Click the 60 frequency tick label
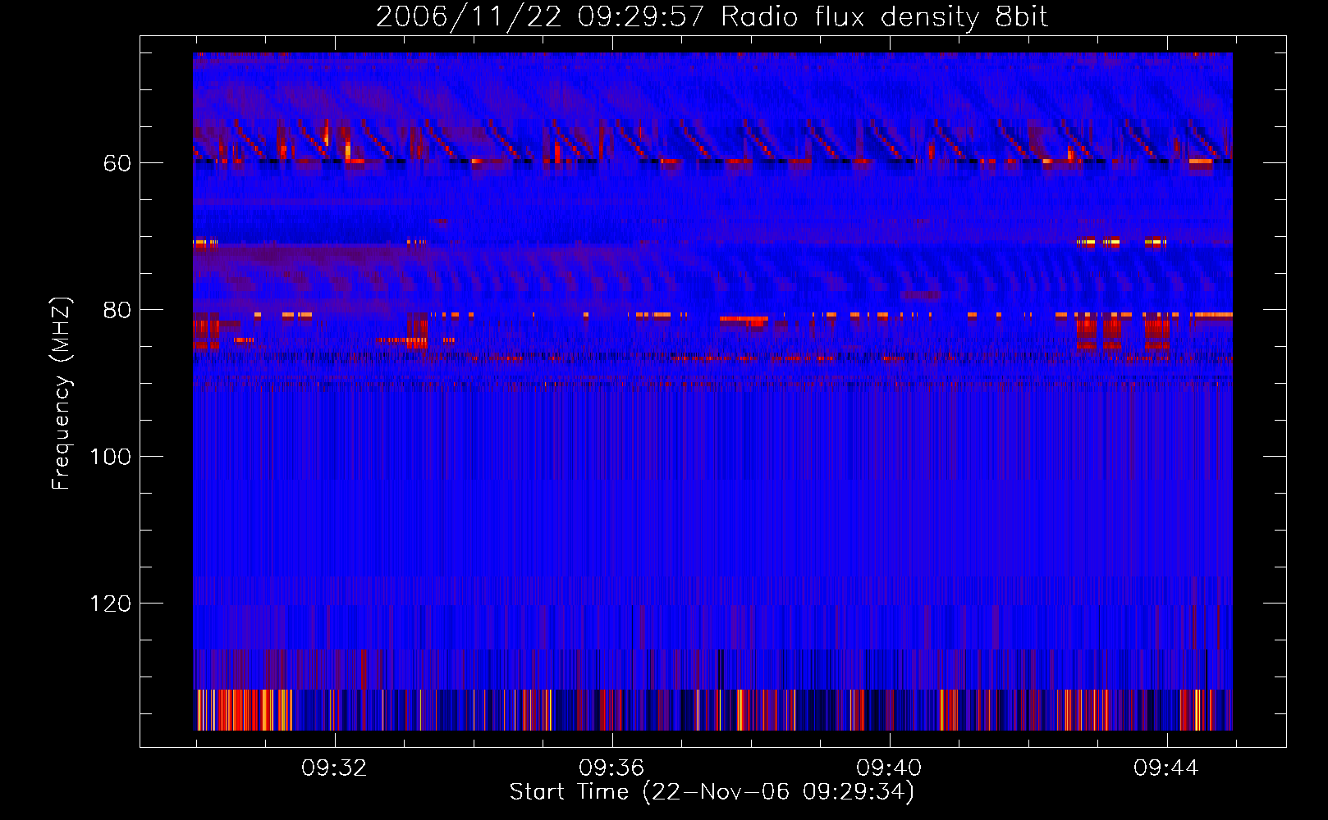1328x820 pixels. point(117,164)
